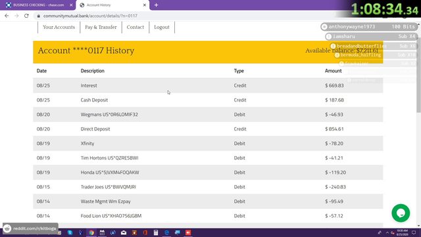The width and height of the screenshot is (421, 237).
Task: Open a new browser tab
Action: (x=156, y=5)
